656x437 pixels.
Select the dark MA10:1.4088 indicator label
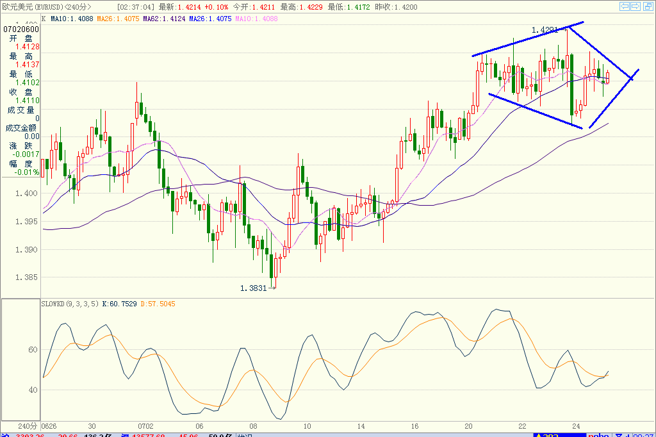tap(72, 19)
